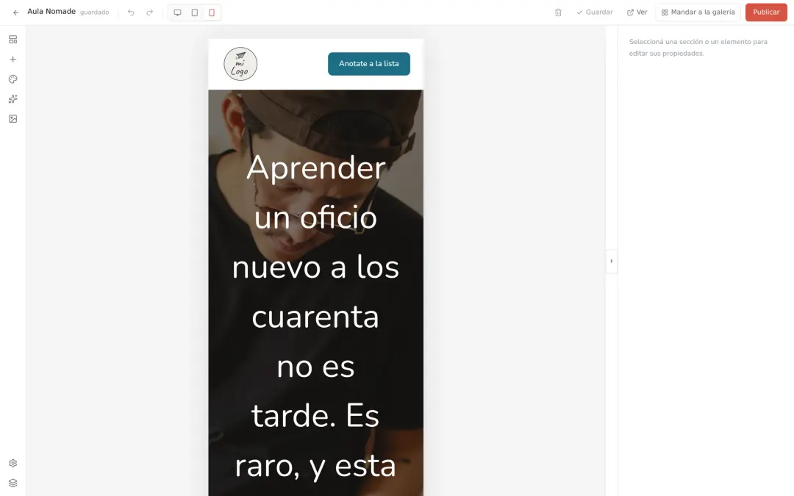
Task: Click the 'Seleccioná una sección' hint text
Action: click(x=698, y=48)
